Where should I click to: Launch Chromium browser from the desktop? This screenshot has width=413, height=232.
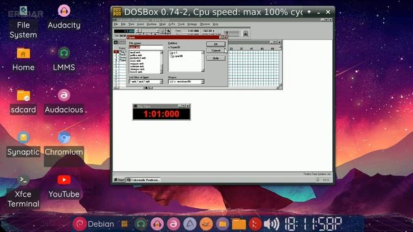[64, 144]
